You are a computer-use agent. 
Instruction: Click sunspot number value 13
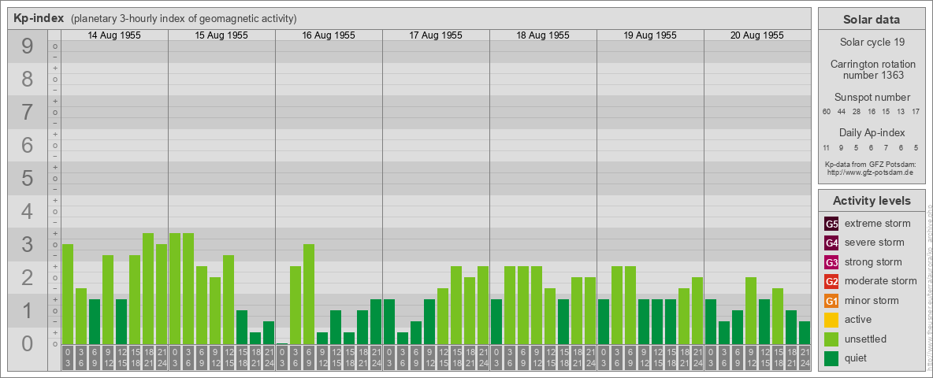point(901,112)
